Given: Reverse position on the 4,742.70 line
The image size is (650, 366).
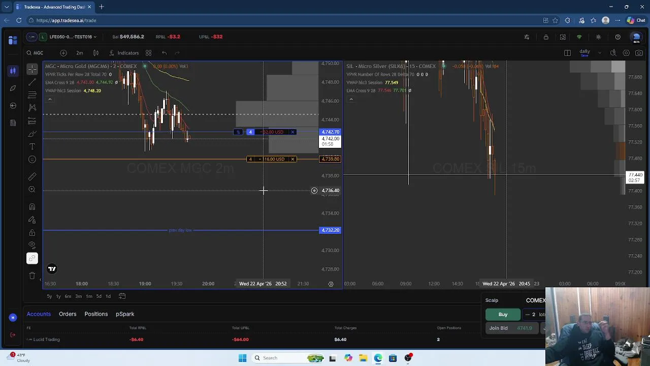Looking at the screenshot, I should 238,132.
